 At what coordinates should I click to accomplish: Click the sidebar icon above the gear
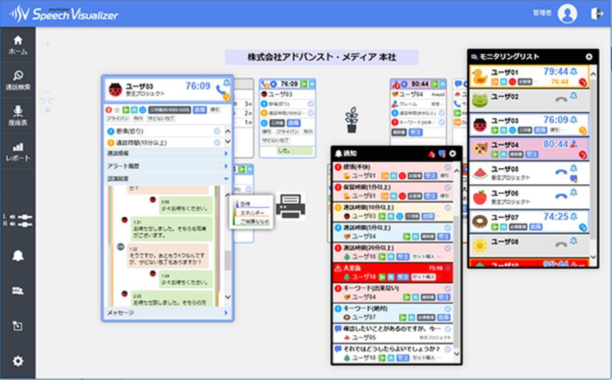pos(18,326)
